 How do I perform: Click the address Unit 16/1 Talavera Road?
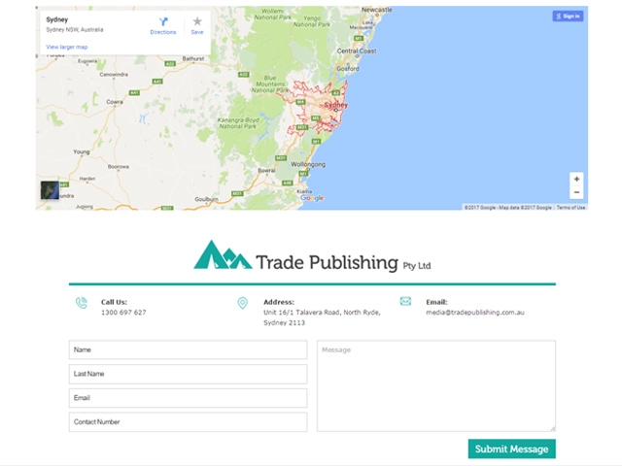tap(322, 317)
